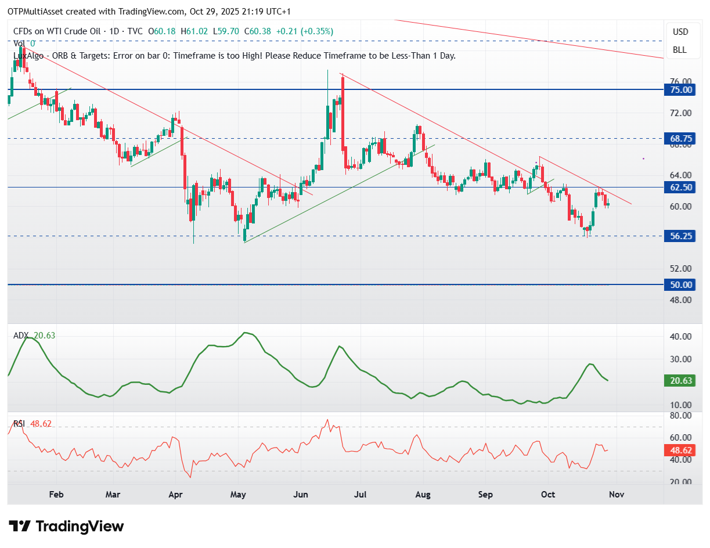This screenshot has width=710, height=548.
Task: Click the red RSI value badge 48.62
Action: (x=682, y=450)
